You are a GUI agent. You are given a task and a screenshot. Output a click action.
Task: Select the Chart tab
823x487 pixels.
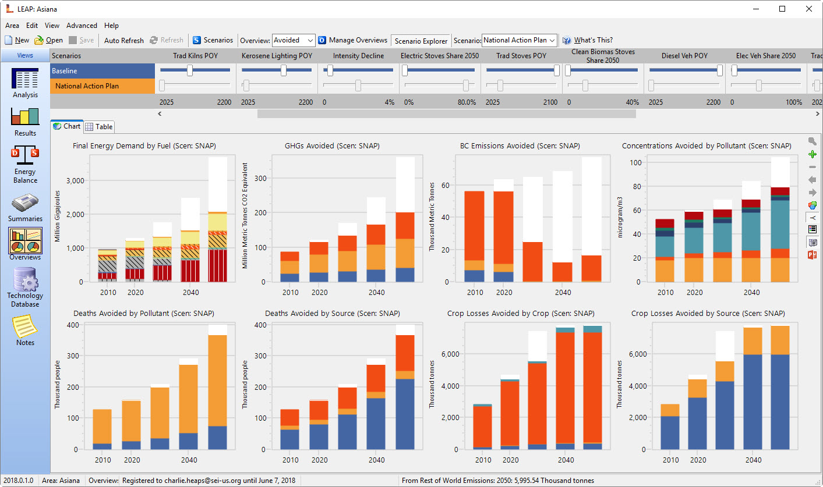(67, 126)
